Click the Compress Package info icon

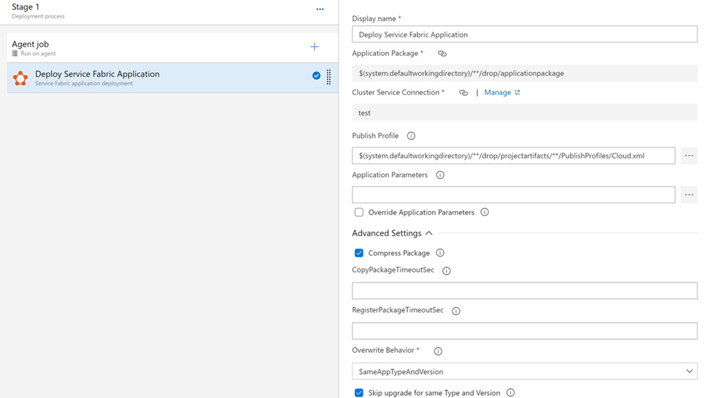tap(440, 253)
